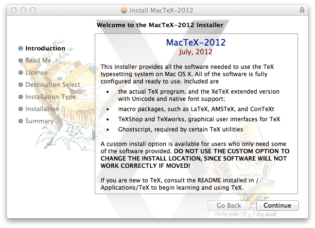
Task: Click the Welcome to the MacTeX-2012 Installer heading
Action: pos(160,25)
